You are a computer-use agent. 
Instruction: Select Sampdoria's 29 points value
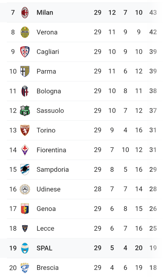(153, 169)
